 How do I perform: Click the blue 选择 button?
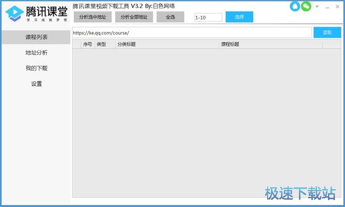pos(239,17)
